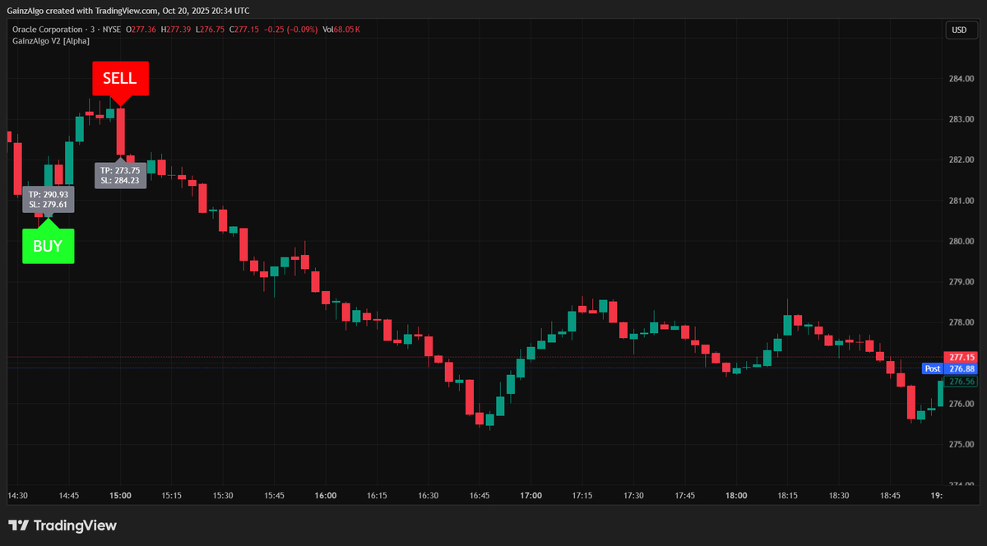Click the 281.00 price axis label
Viewport: 987px width, 546px height.
[962, 201]
